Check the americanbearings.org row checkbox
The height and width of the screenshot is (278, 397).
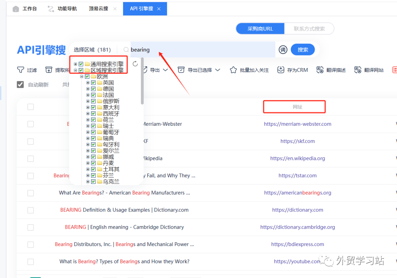[x=31, y=193]
